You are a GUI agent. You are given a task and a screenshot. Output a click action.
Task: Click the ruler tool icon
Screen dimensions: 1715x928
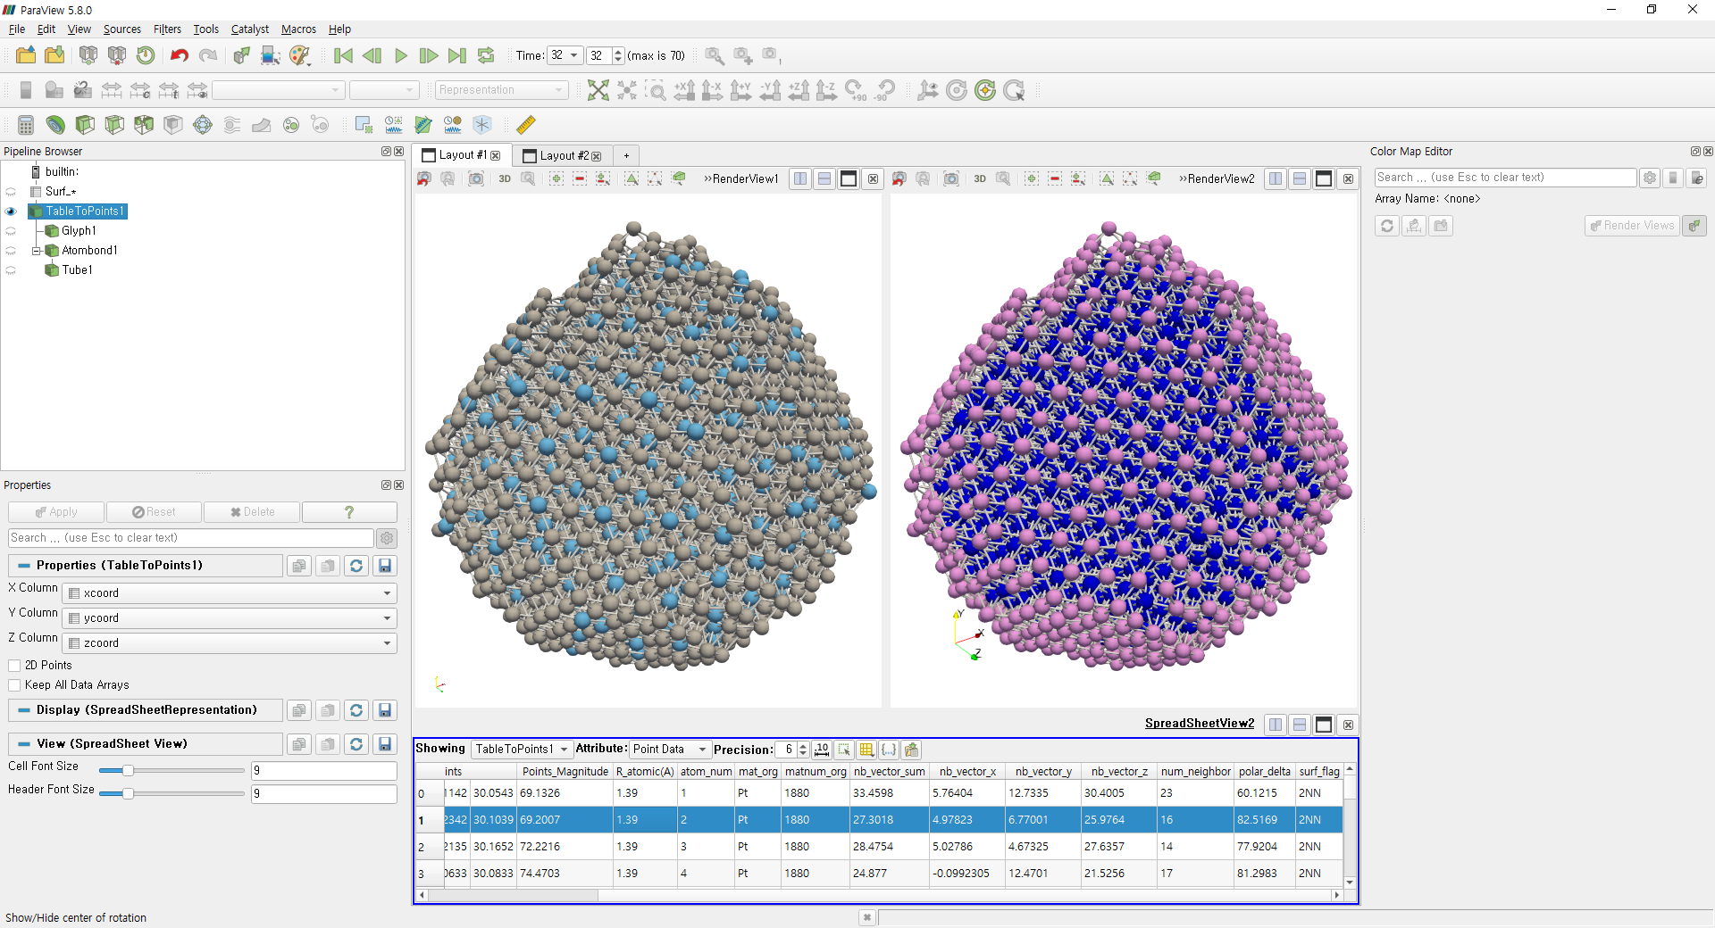tap(526, 125)
